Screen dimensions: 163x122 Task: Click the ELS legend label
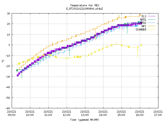point(144,16)
